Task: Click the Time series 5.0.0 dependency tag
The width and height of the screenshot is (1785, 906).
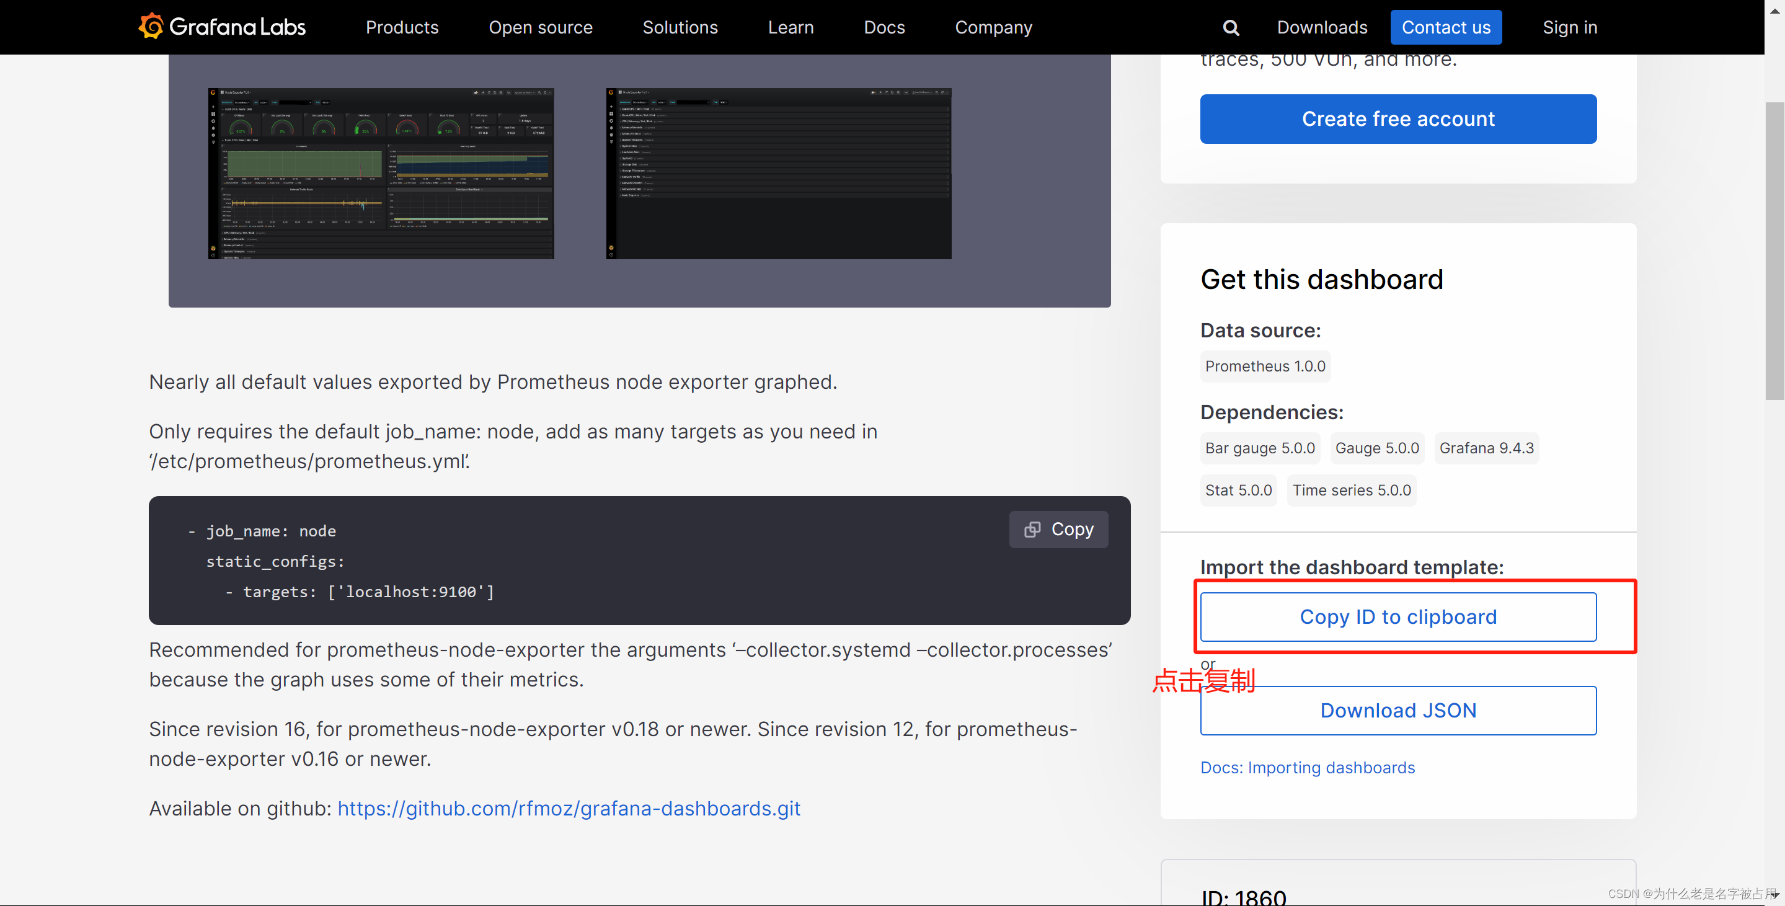Action: 1351,490
